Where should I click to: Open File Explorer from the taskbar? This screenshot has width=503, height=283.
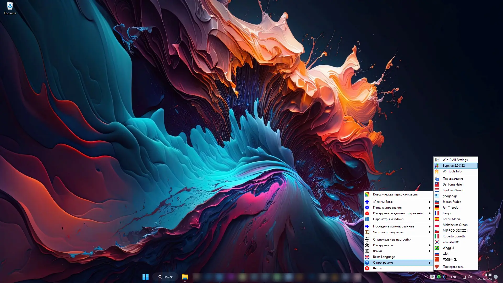[x=185, y=277]
